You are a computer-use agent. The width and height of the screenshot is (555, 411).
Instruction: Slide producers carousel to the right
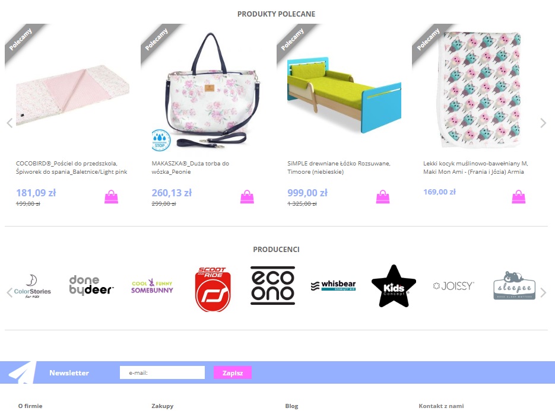pyautogui.click(x=543, y=292)
